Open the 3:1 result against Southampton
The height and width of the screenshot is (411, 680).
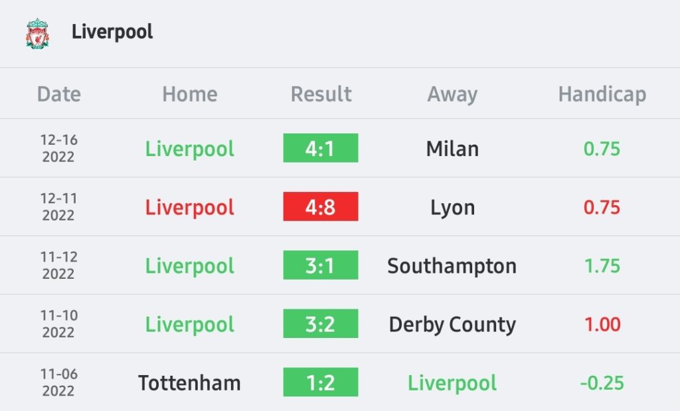(x=321, y=266)
